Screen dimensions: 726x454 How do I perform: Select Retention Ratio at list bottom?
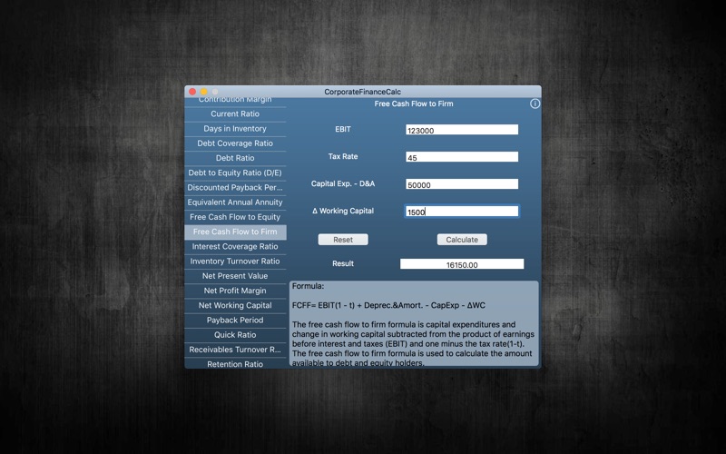click(x=235, y=364)
